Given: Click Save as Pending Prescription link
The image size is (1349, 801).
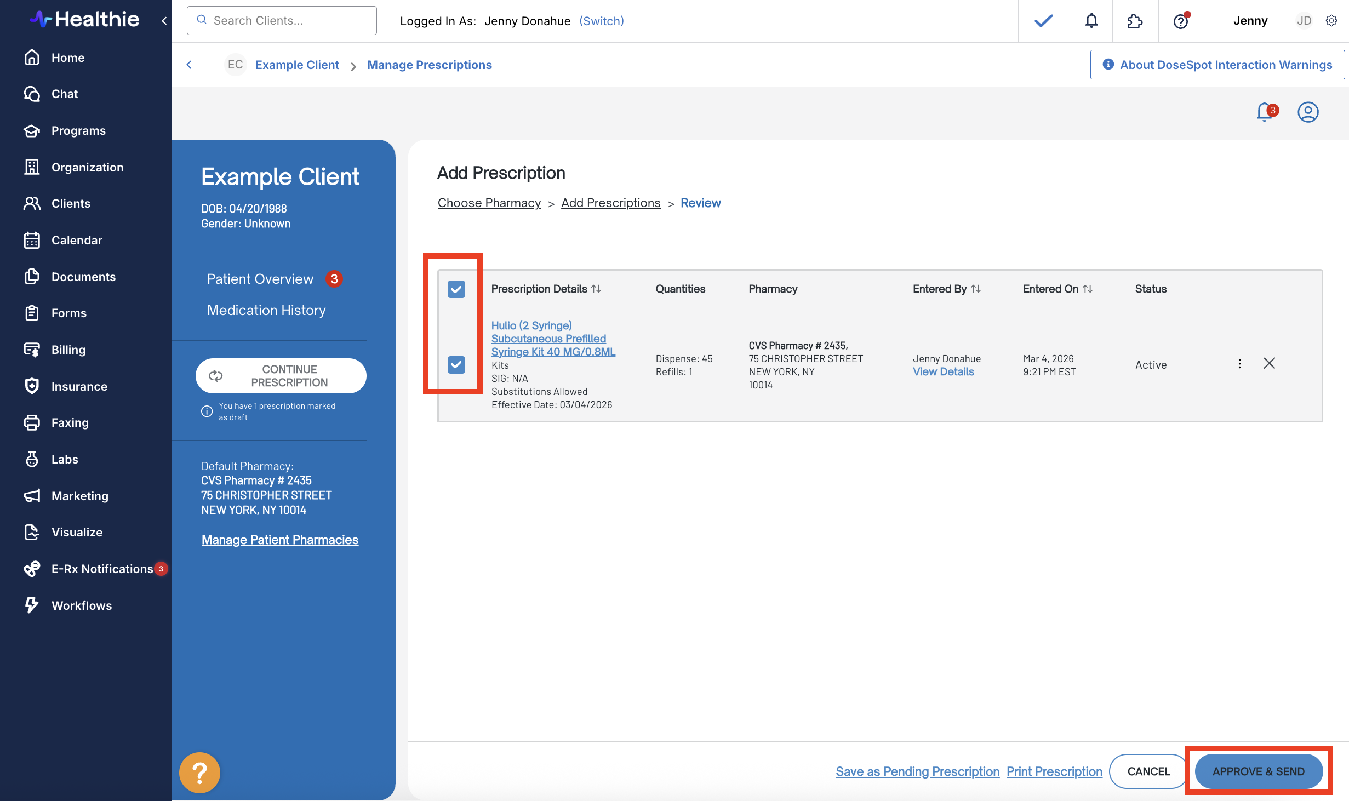Looking at the screenshot, I should point(917,771).
